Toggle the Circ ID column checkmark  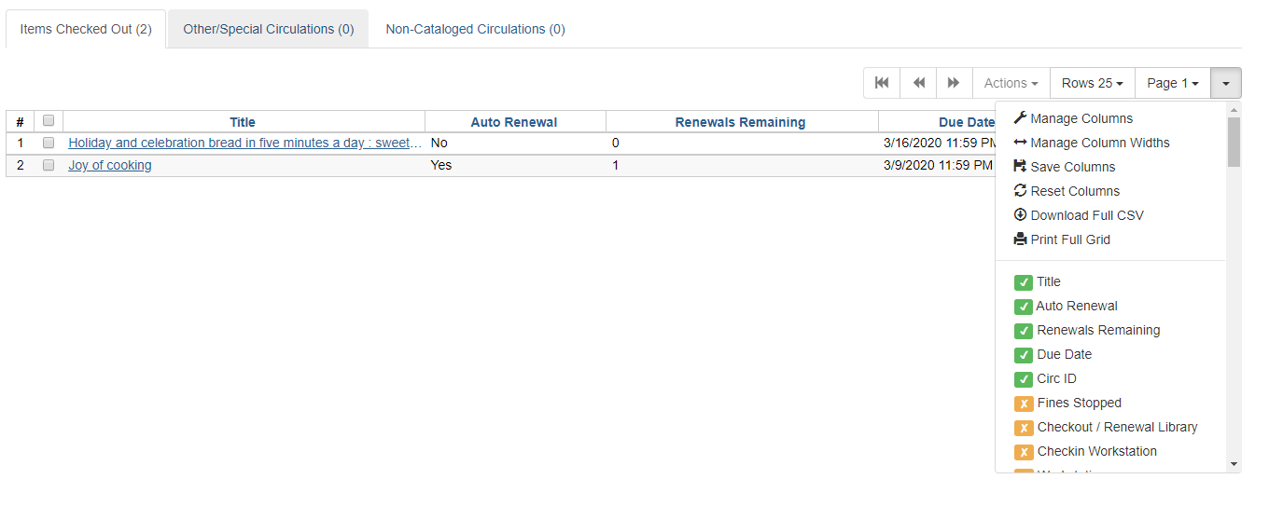pos(1024,378)
